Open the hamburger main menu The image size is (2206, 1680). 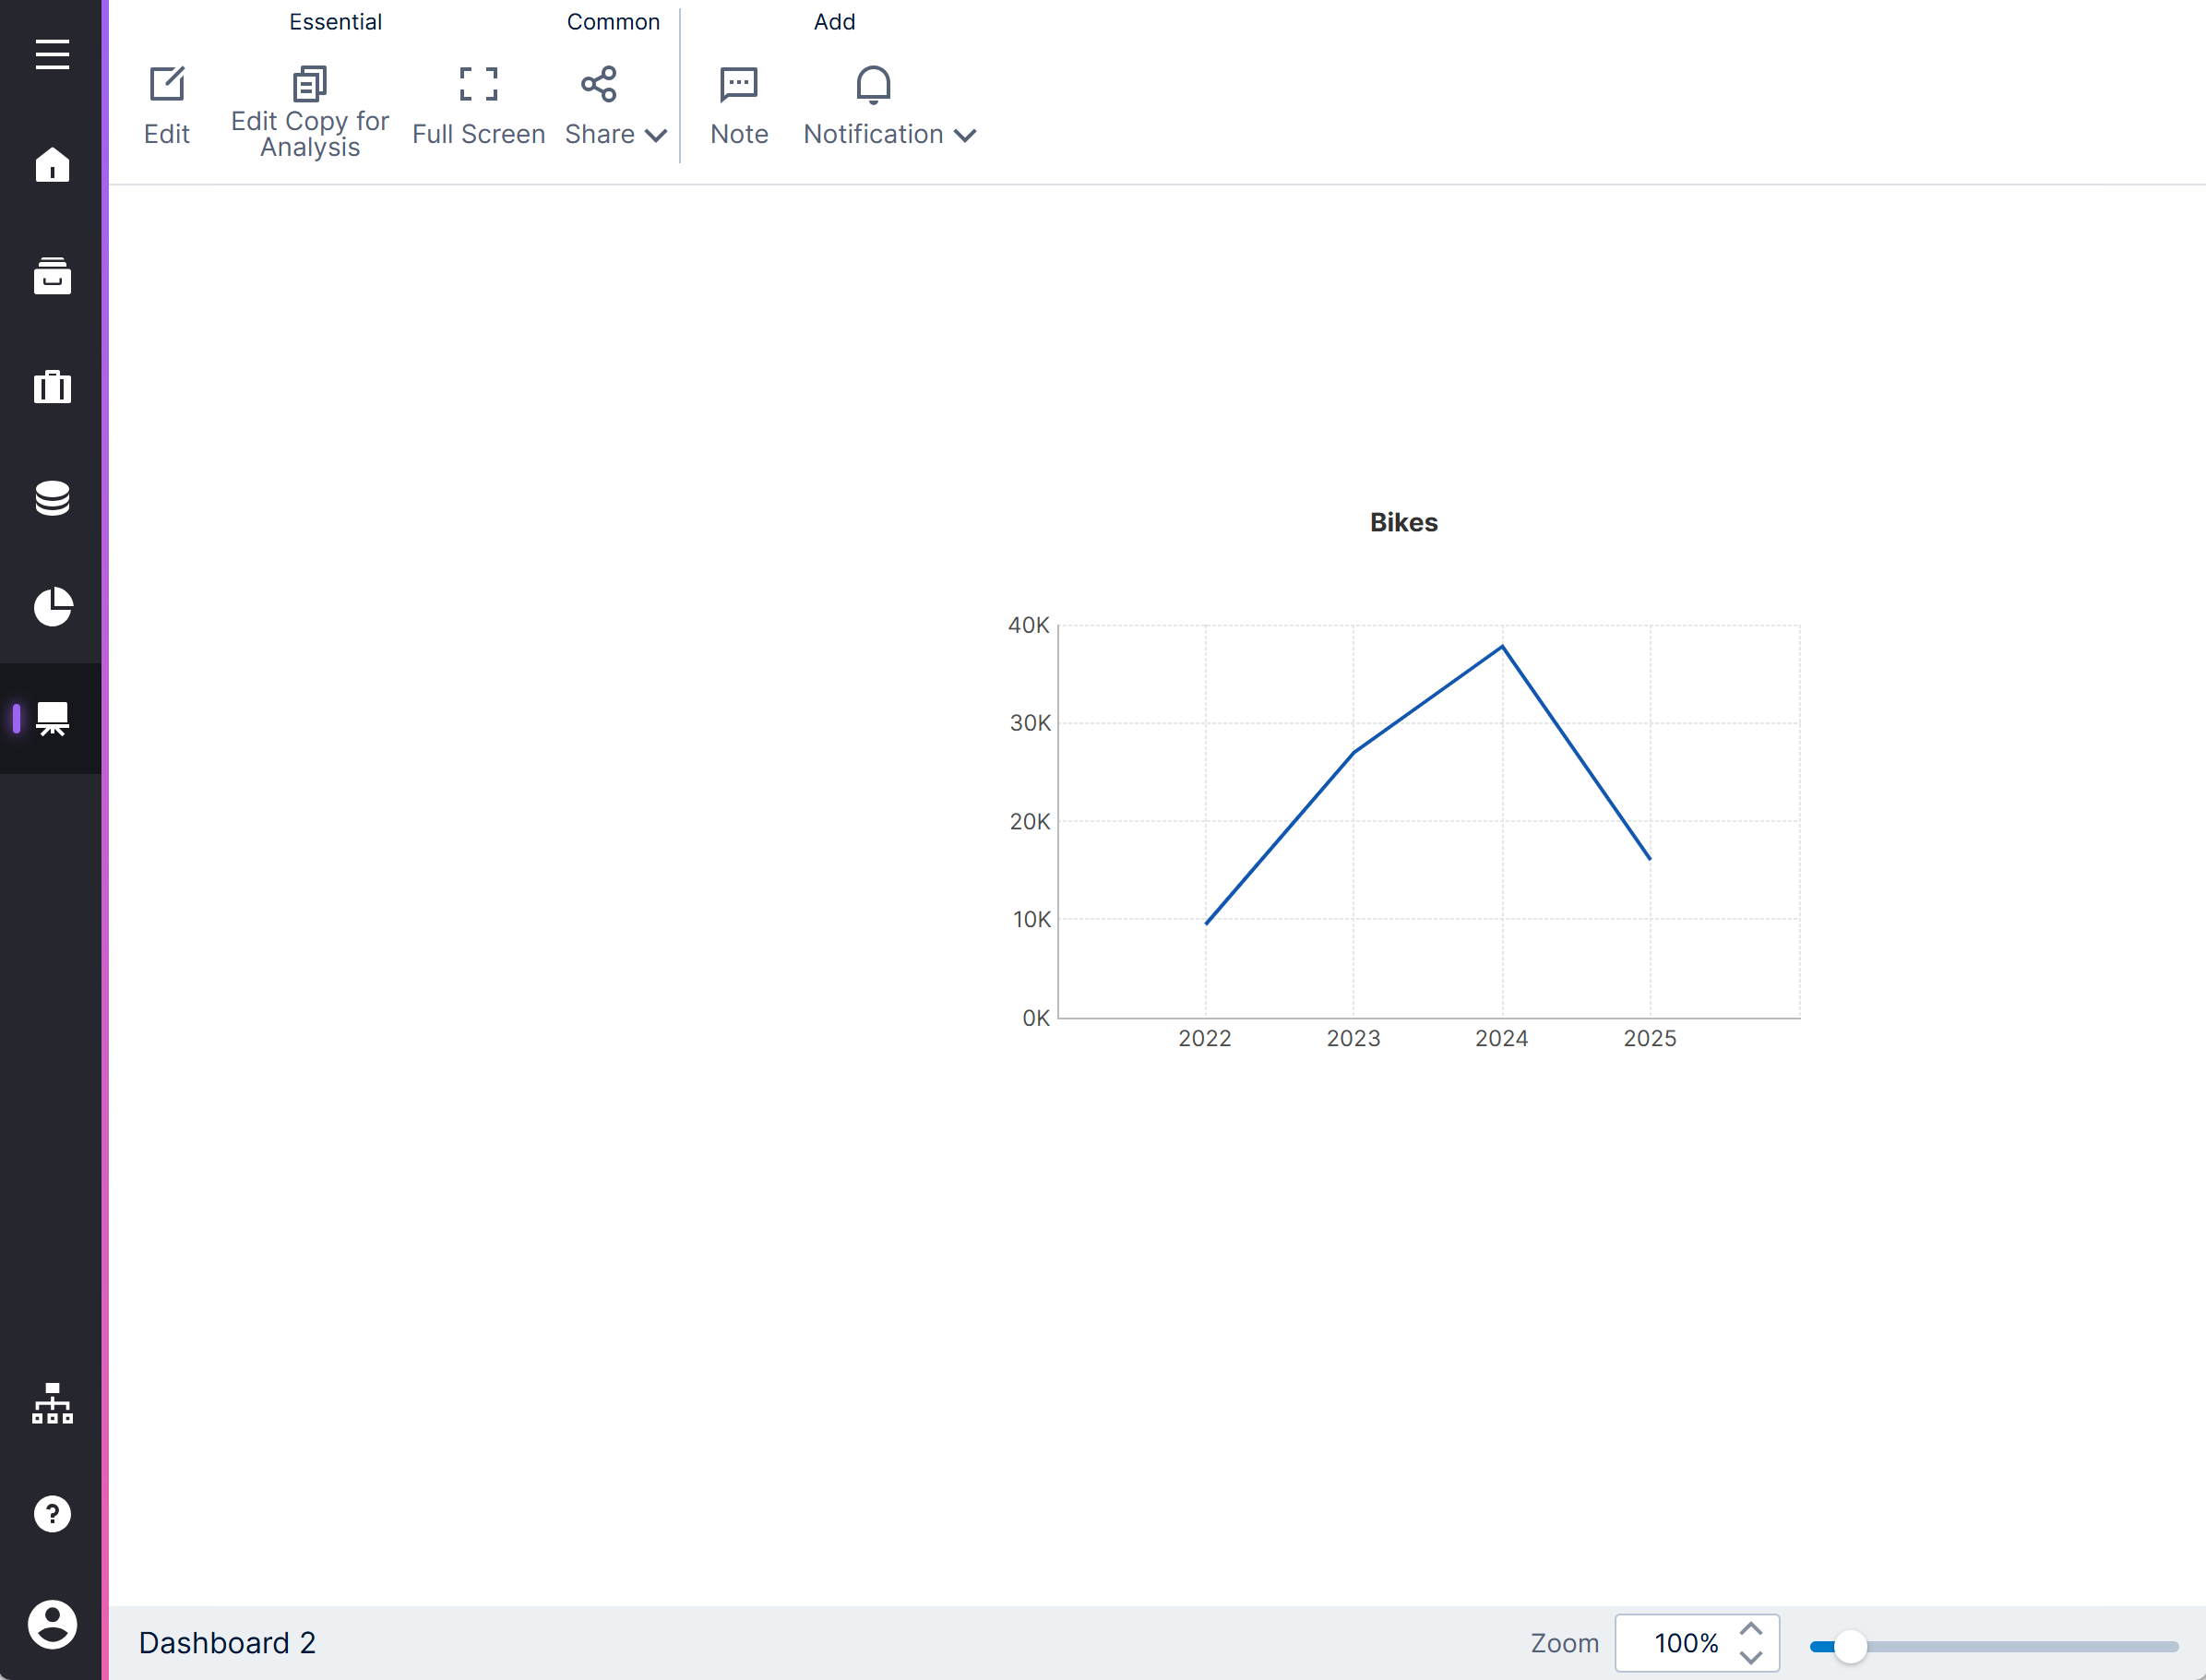52,54
